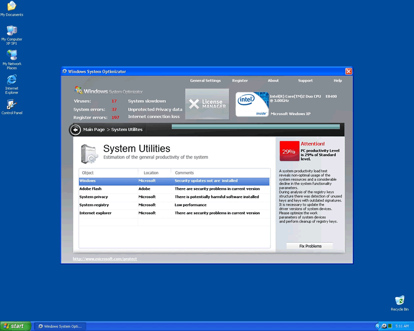
Task: Open My Documents desktop icon
Action: point(11,6)
